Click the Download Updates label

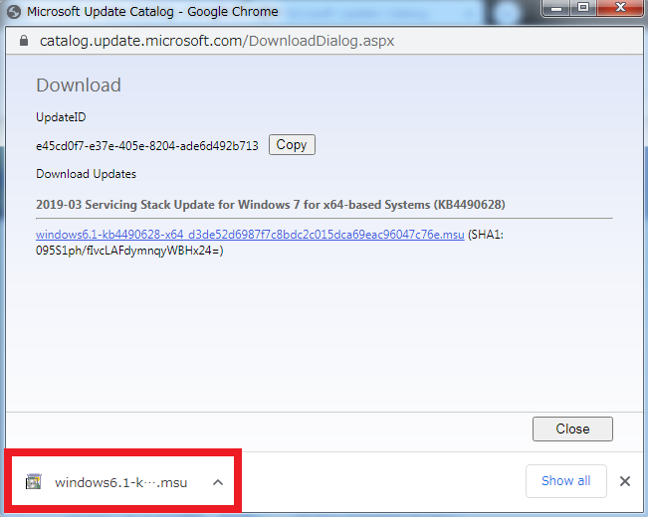tap(86, 174)
